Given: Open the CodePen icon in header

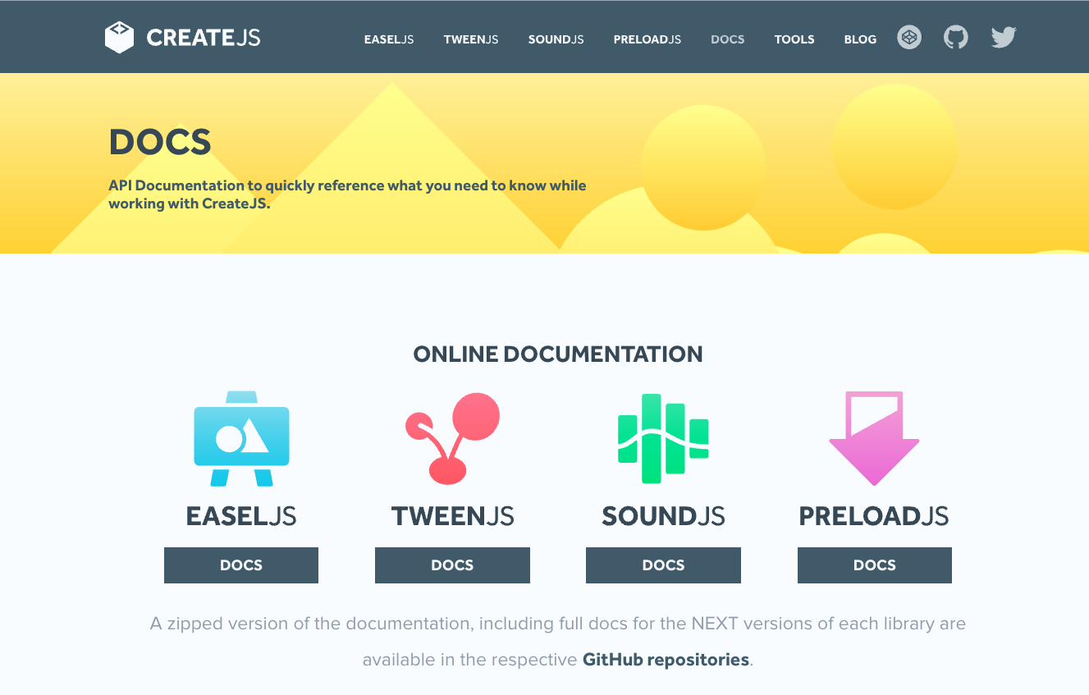Looking at the screenshot, I should coord(909,38).
